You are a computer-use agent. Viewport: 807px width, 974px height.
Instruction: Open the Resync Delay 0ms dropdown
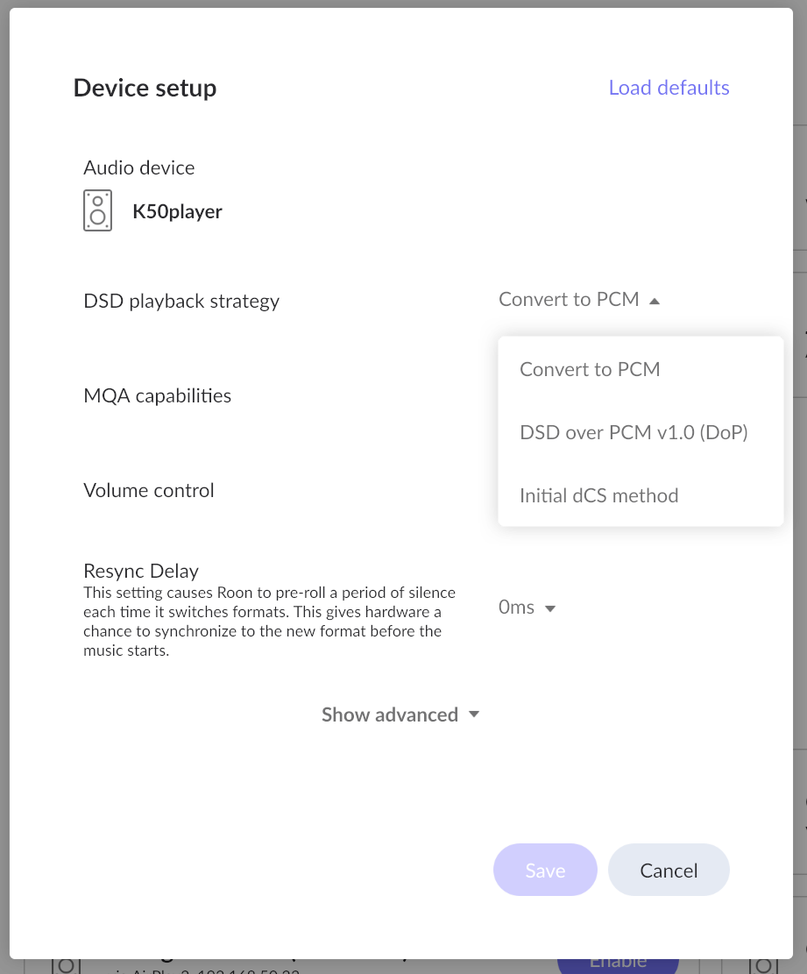click(x=527, y=607)
